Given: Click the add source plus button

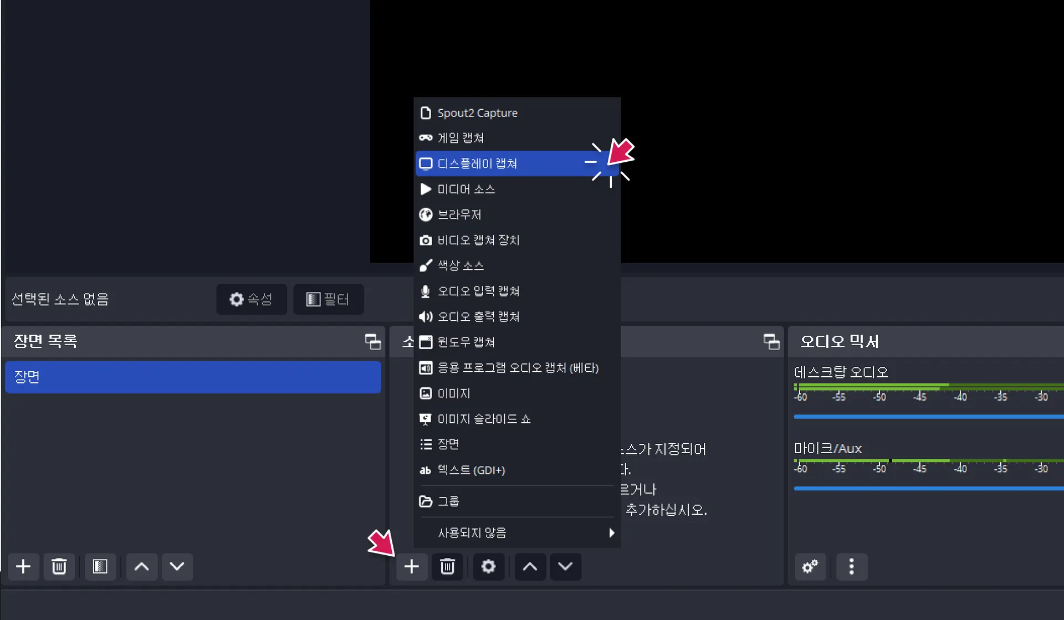Looking at the screenshot, I should pyautogui.click(x=411, y=566).
